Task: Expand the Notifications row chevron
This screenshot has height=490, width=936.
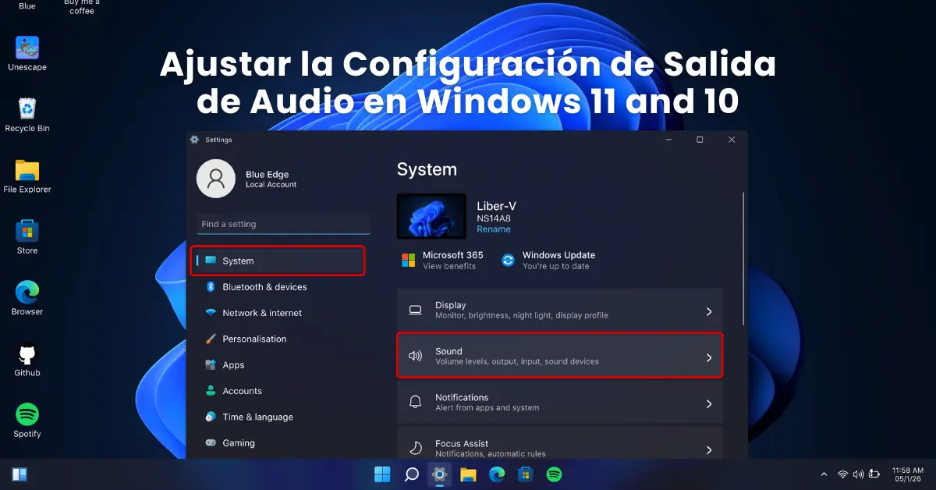Action: (x=709, y=403)
